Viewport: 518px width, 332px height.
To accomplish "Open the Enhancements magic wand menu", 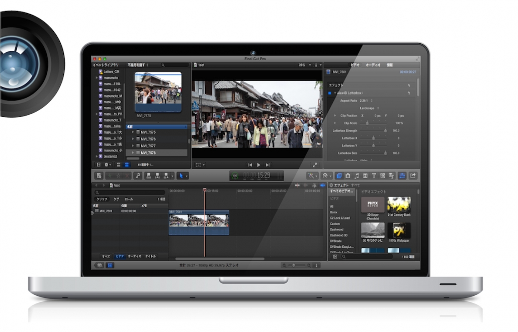I will [312, 176].
